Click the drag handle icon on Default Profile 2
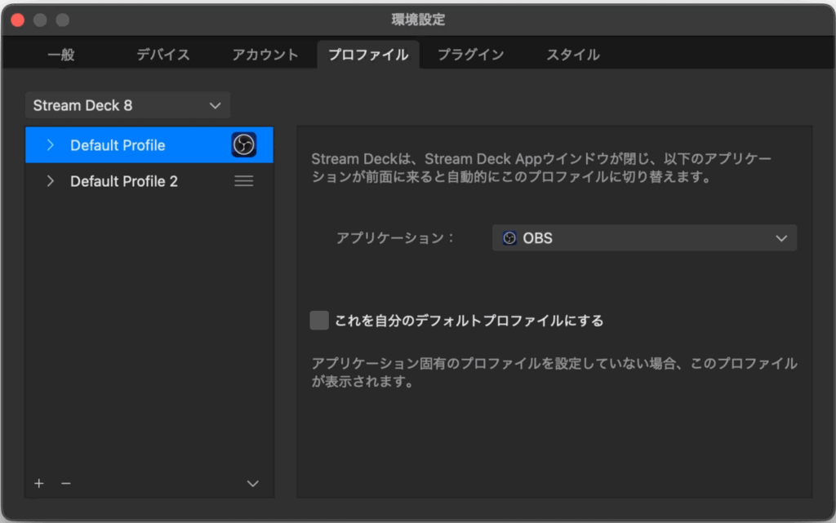The image size is (836, 523). pyautogui.click(x=243, y=181)
